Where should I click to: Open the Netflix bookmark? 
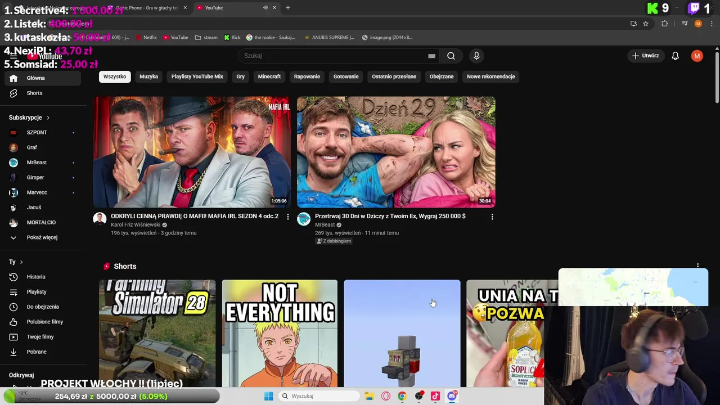point(146,38)
